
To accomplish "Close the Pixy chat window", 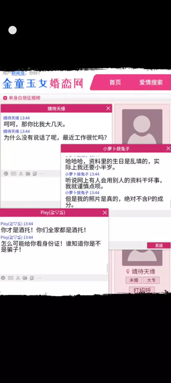I will (105, 212).
